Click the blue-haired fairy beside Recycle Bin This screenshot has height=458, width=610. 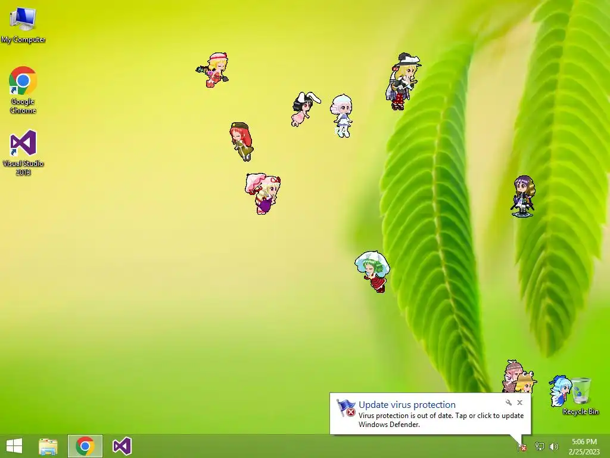[560, 391]
